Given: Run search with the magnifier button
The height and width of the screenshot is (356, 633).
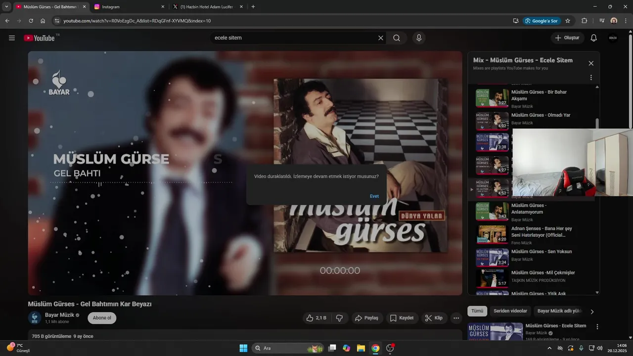Looking at the screenshot, I should click(397, 38).
